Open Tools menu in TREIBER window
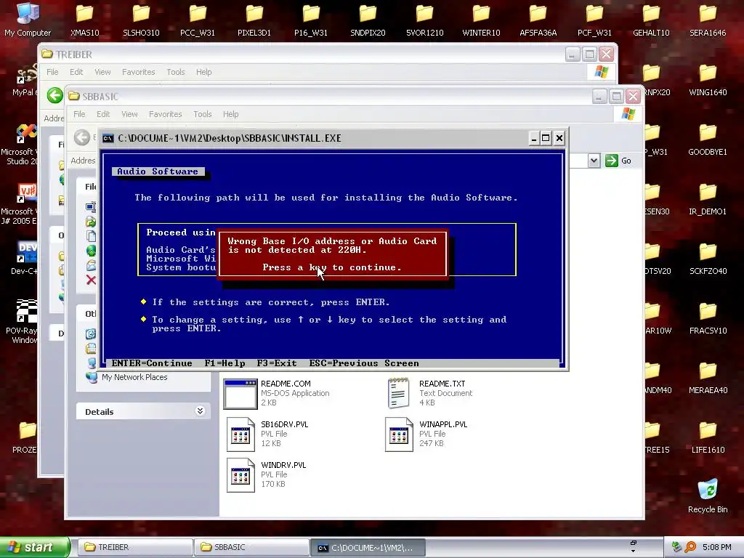Viewport: 744px width, 558px height. pos(176,72)
